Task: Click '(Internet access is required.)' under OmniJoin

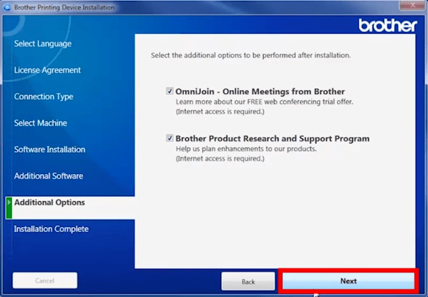Action: pos(220,111)
